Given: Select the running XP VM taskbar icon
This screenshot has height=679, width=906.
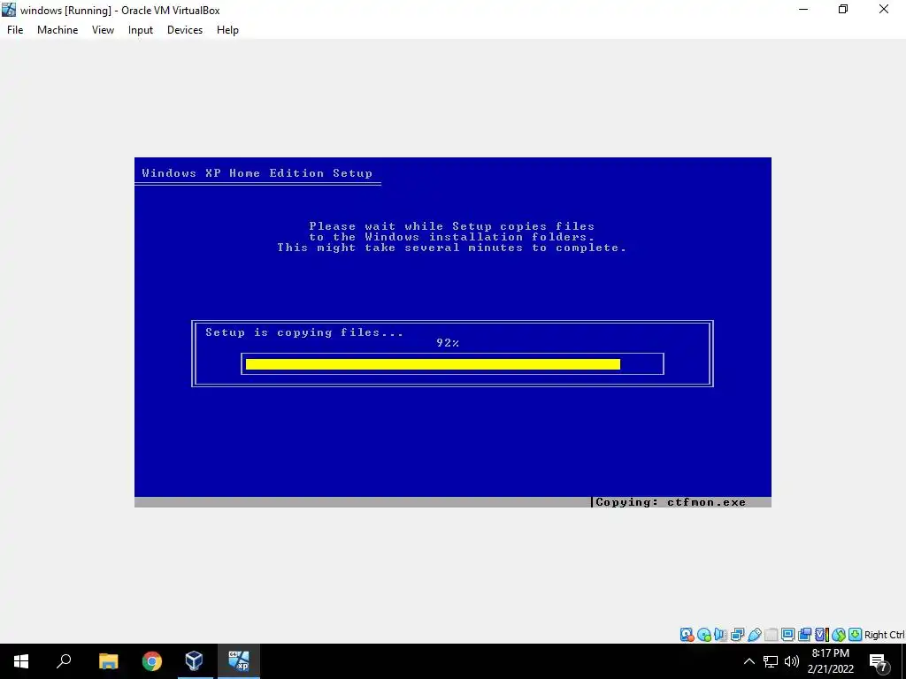Looking at the screenshot, I should [x=239, y=661].
